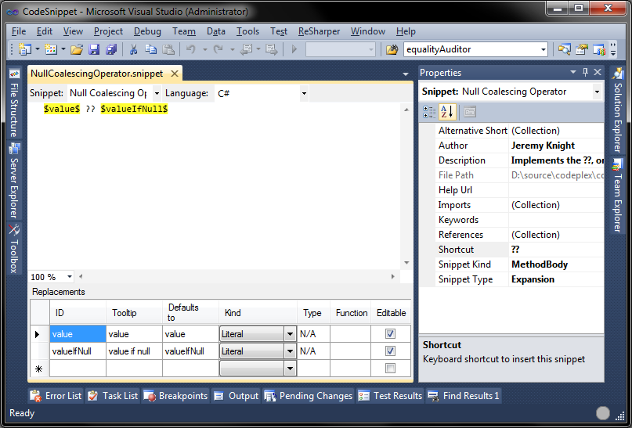Click the Categorized view icon in Properties
This screenshot has width=632, height=428.
point(429,112)
